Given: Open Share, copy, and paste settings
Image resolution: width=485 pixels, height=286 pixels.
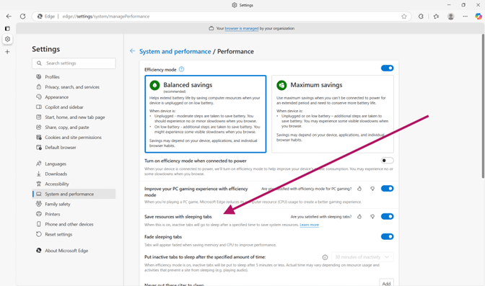Looking at the screenshot, I should [x=74, y=128].
